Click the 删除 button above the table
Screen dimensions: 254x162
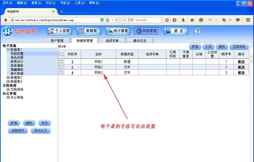[x=222, y=46]
